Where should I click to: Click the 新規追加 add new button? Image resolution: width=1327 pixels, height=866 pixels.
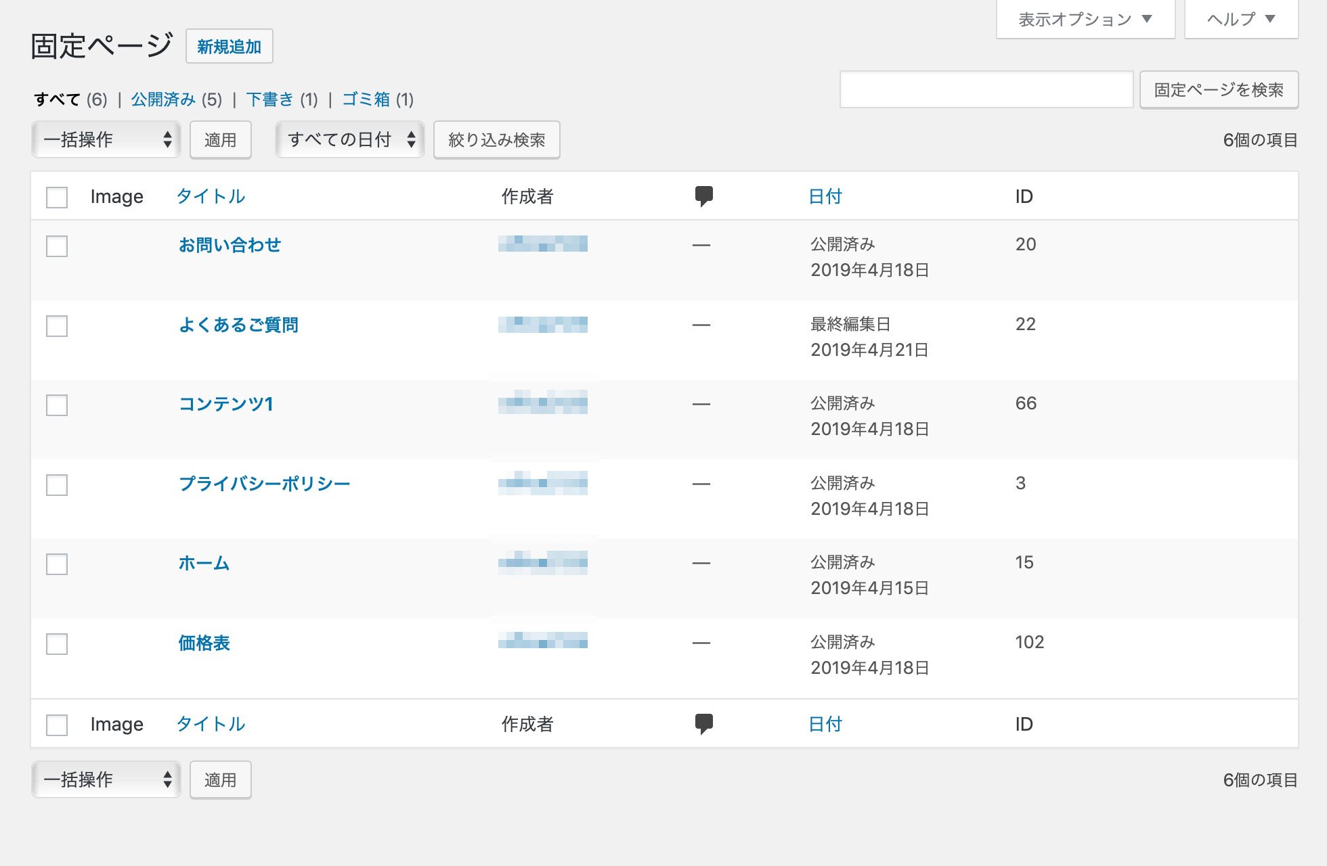229,47
